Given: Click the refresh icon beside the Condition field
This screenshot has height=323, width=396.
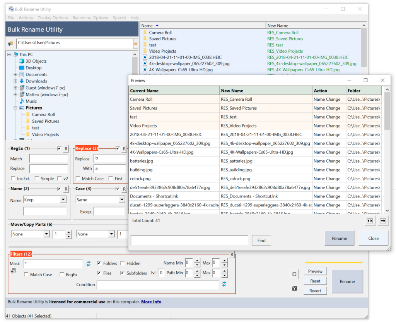Looking at the screenshot, I should pyautogui.click(x=224, y=284).
